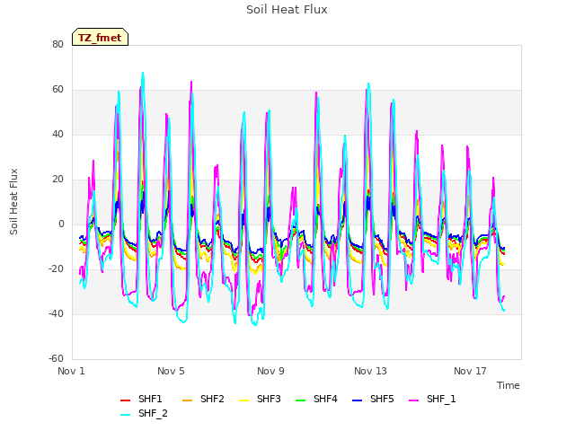The image size is (575, 431).
Task: Click the blue SHF5 legend color marker
Action: [x=358, y=400]
